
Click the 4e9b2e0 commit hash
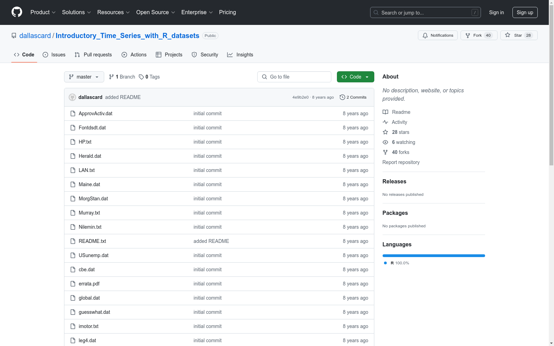[301, 97]
